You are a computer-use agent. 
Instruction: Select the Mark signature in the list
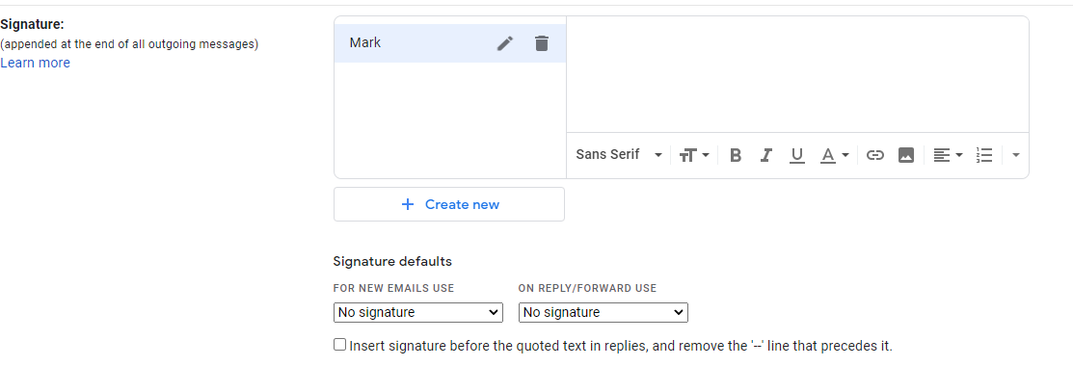[x=449, y=43]
